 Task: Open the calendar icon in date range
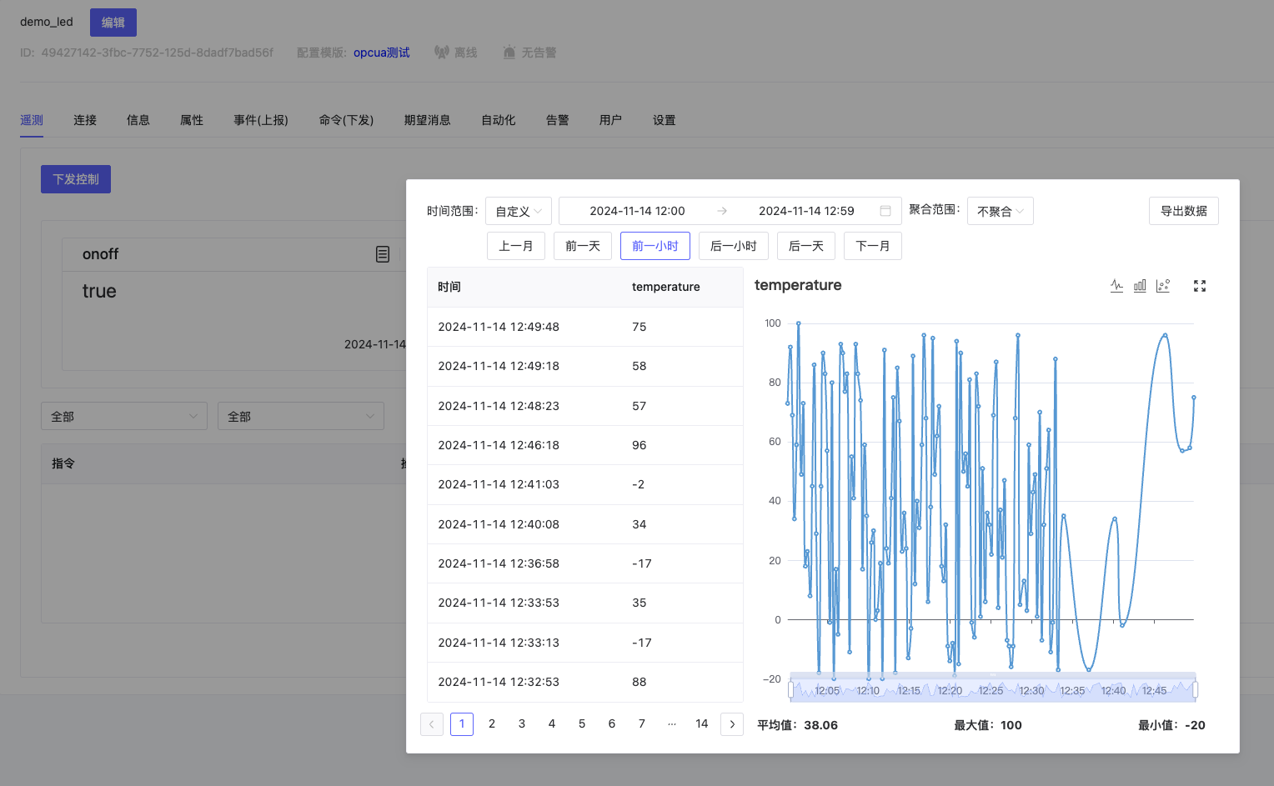coord(885,211)
